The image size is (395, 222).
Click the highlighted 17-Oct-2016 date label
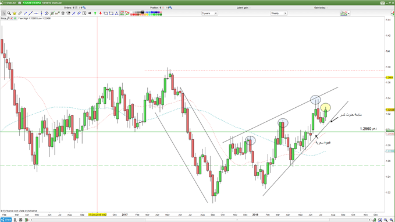97,214
